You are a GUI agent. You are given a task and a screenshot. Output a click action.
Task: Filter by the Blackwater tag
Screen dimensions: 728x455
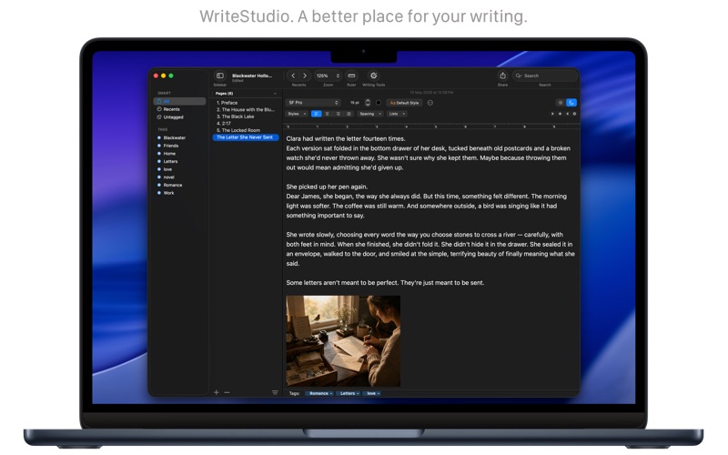click(x=174, y=138)
